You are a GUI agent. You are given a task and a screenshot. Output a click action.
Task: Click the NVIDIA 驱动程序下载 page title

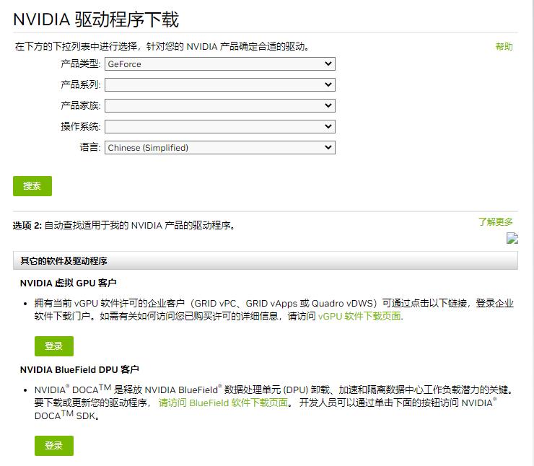(96, 19)
